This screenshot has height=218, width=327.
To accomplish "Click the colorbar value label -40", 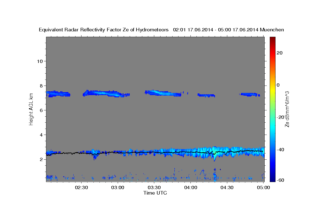I will coord(280,149).
